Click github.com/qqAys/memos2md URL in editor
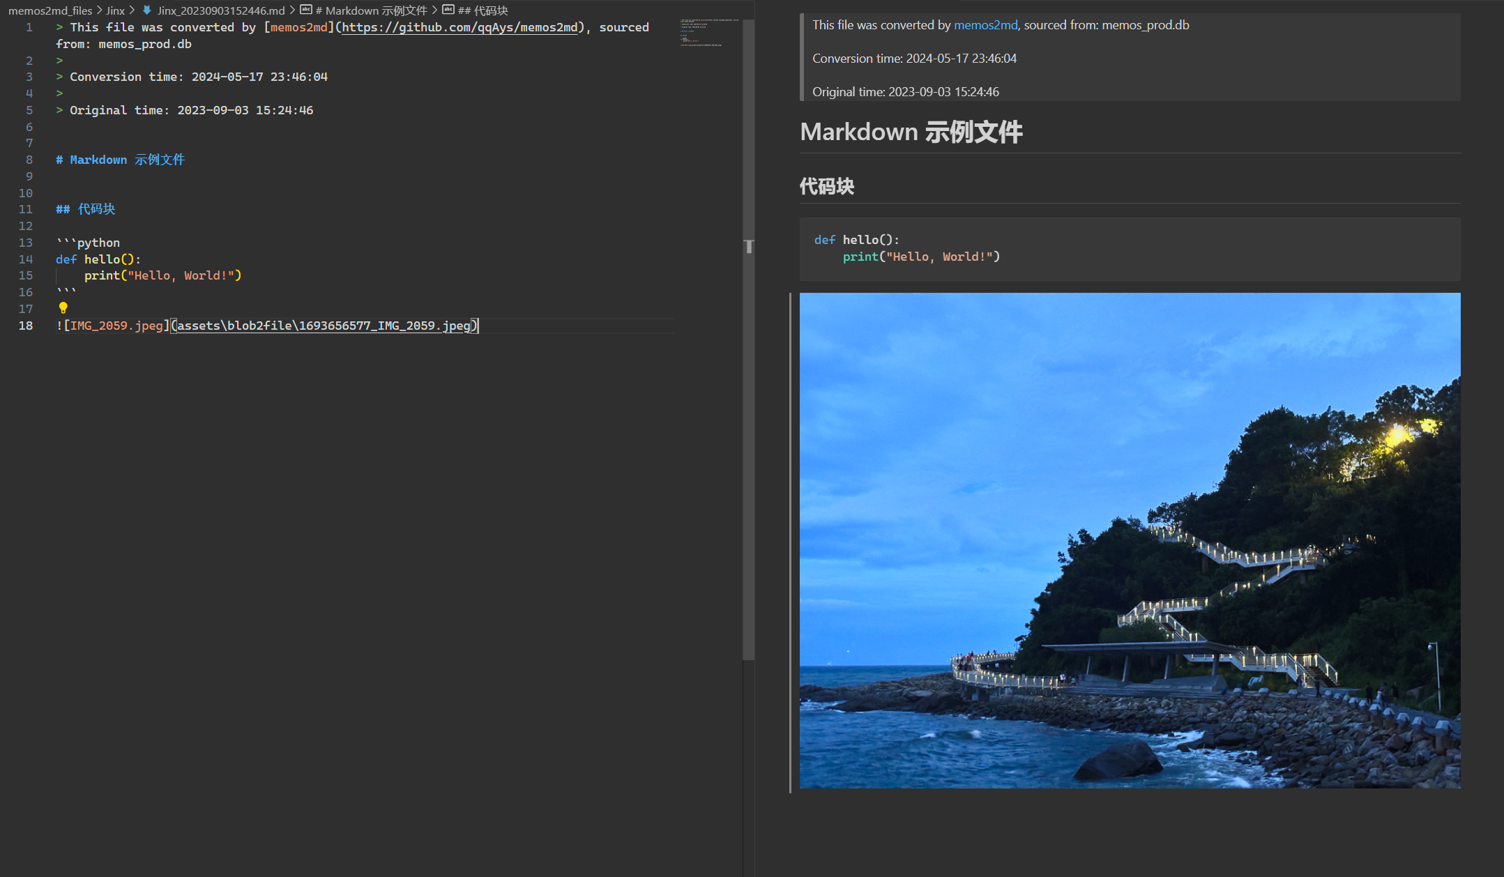The width and height of the screenshot is (1504, 877). pos(460,27)
